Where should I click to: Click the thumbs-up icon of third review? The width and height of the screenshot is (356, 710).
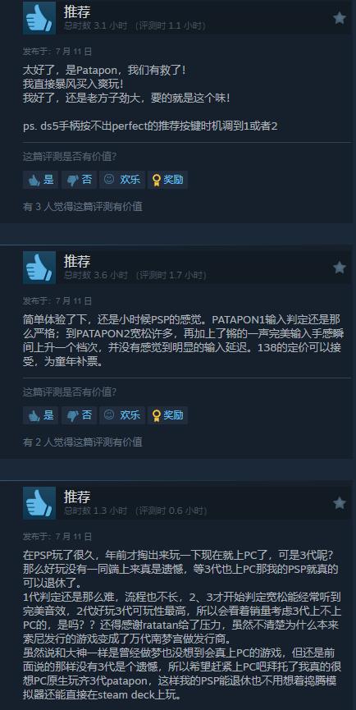[x=39, y=503]
